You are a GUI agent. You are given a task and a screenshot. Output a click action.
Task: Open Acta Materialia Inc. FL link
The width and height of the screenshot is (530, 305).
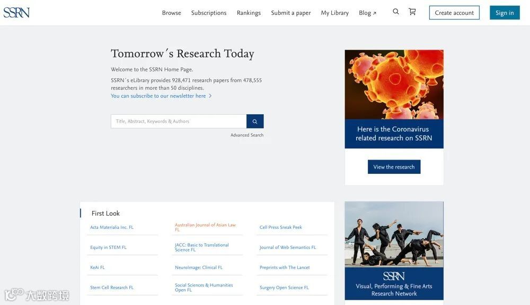coord(112,227)
